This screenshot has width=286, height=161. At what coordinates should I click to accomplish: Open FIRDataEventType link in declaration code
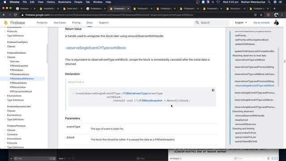click(135, 93)
